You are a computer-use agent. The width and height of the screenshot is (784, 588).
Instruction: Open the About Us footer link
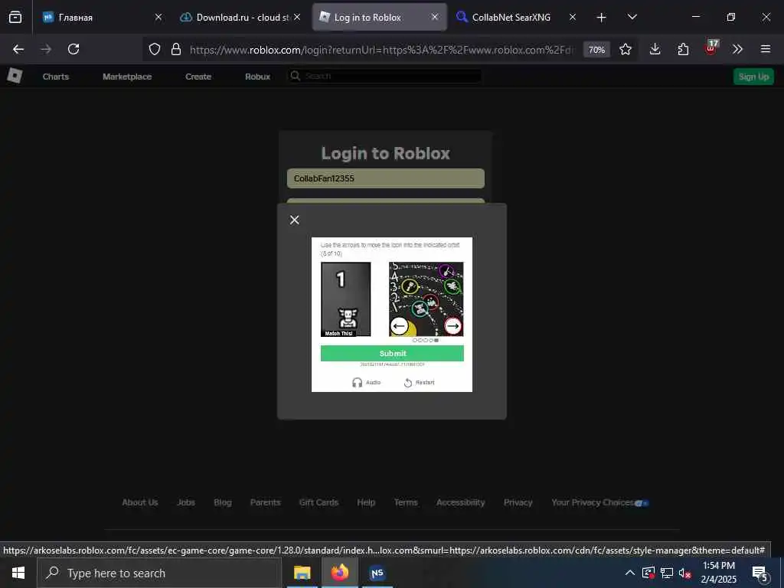(140, 502)
